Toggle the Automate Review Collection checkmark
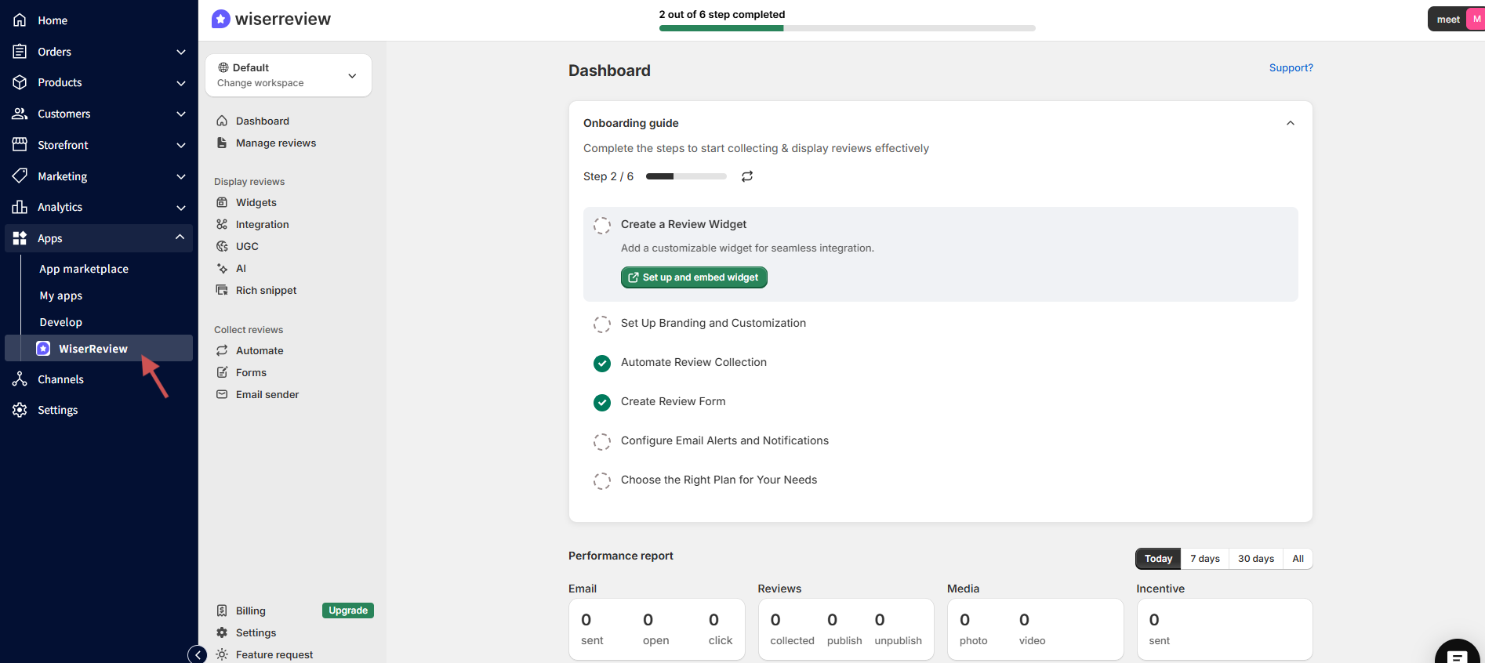Screen dimensions: 1485x663 pos(602,363)
